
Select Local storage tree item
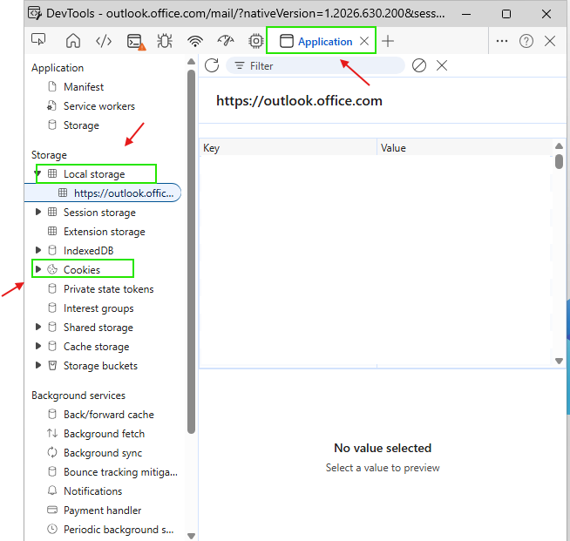click(94, 174)
